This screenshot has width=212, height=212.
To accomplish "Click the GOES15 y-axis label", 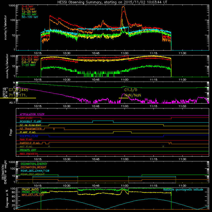I will (4, 92).
